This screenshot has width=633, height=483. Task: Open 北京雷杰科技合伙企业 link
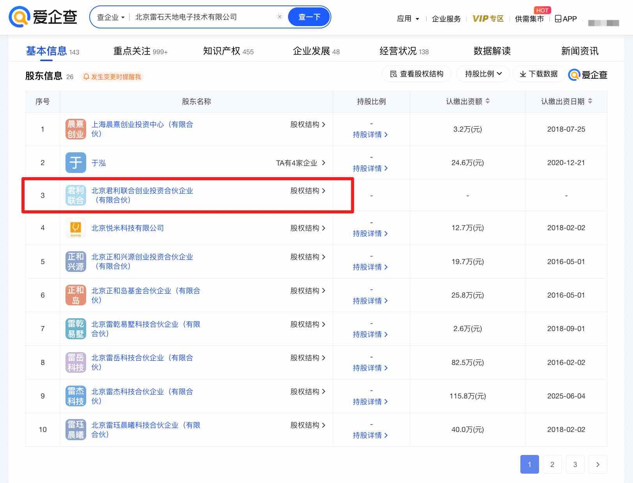click(142, 396)
